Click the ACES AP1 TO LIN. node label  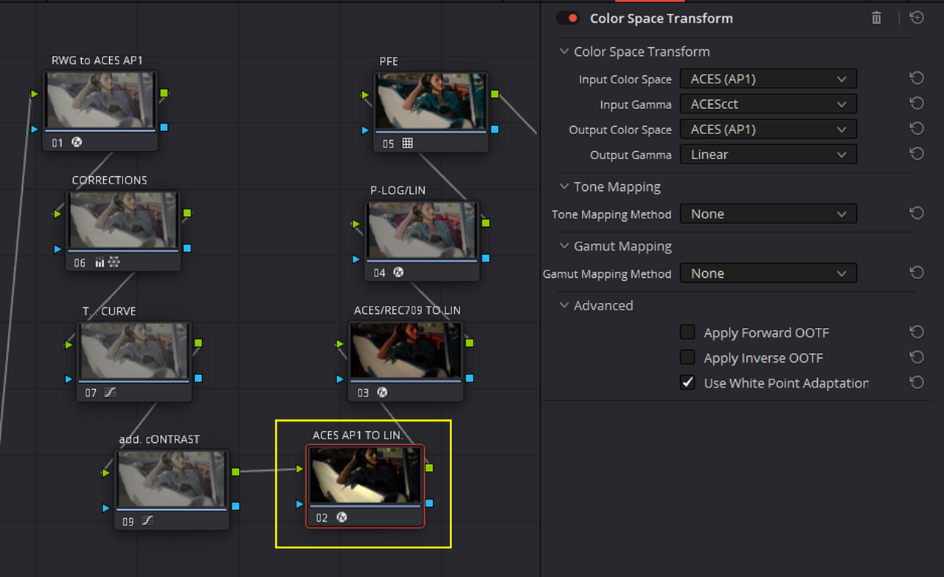pos(358,435)
